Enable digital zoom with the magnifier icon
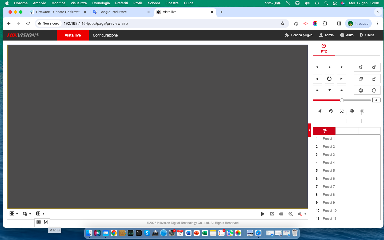Image resolution: width=384 pixels, height=240 pixels. [x=291, y=214]
